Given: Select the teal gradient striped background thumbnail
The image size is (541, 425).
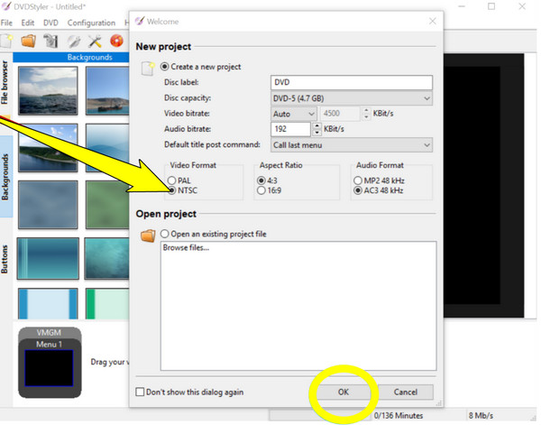Looking at the screenshot, I should 48,258.
